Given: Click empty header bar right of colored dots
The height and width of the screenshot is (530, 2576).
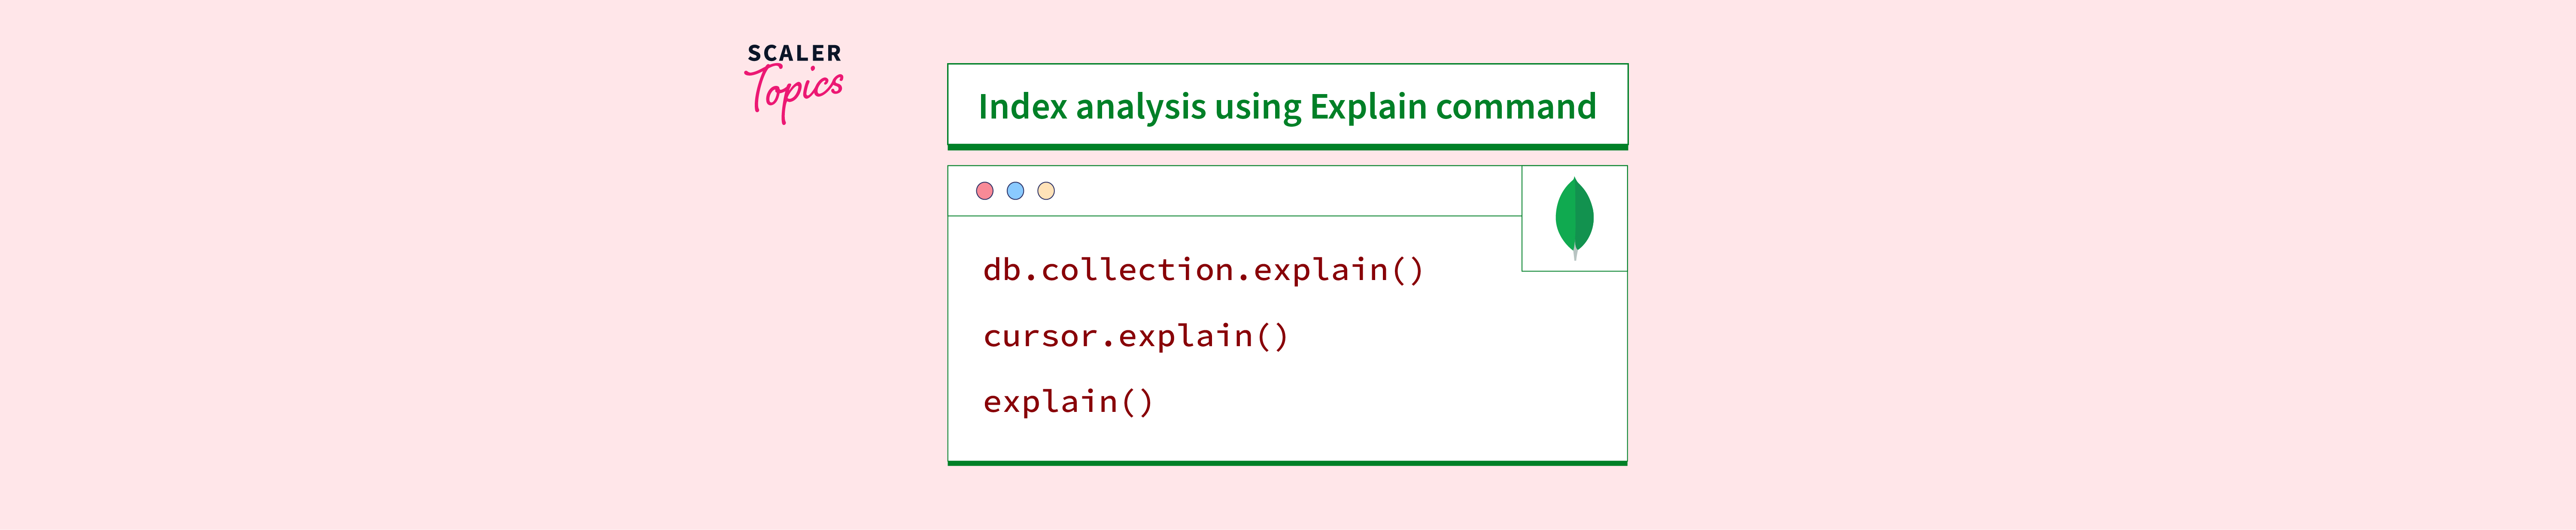Looking at the screenshot, I should (x=1280, y=191).
